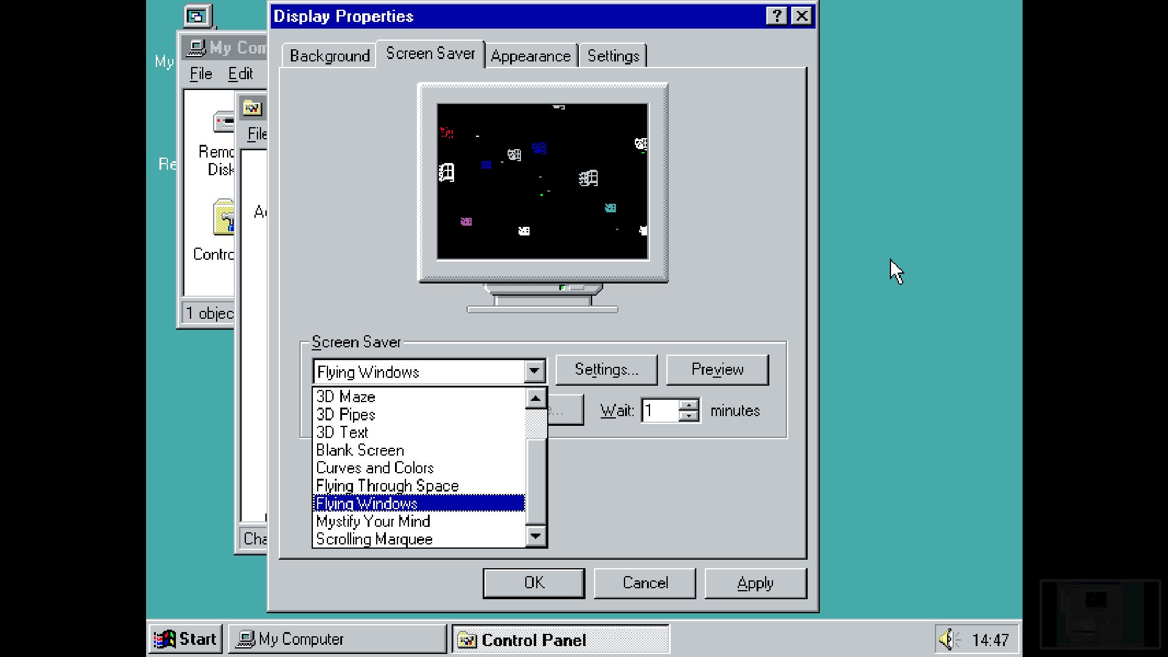Click the screen saver monitor preview
The image size is (1168, 657).
pyautogui.click(x=542, y=182)
